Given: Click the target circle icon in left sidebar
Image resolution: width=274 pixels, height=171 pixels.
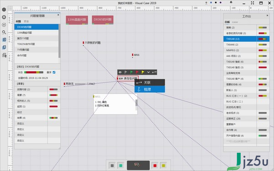Looking at the screenshot, I should (x=4, y=25).
